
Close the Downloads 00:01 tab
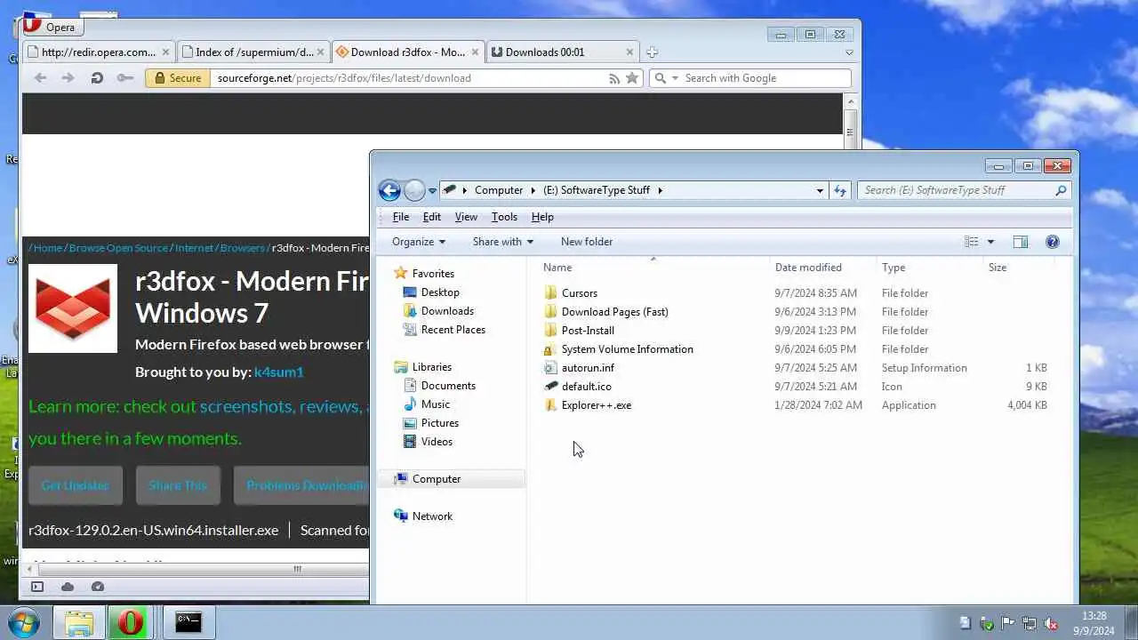pyautogui.click(x=629, y=52)
